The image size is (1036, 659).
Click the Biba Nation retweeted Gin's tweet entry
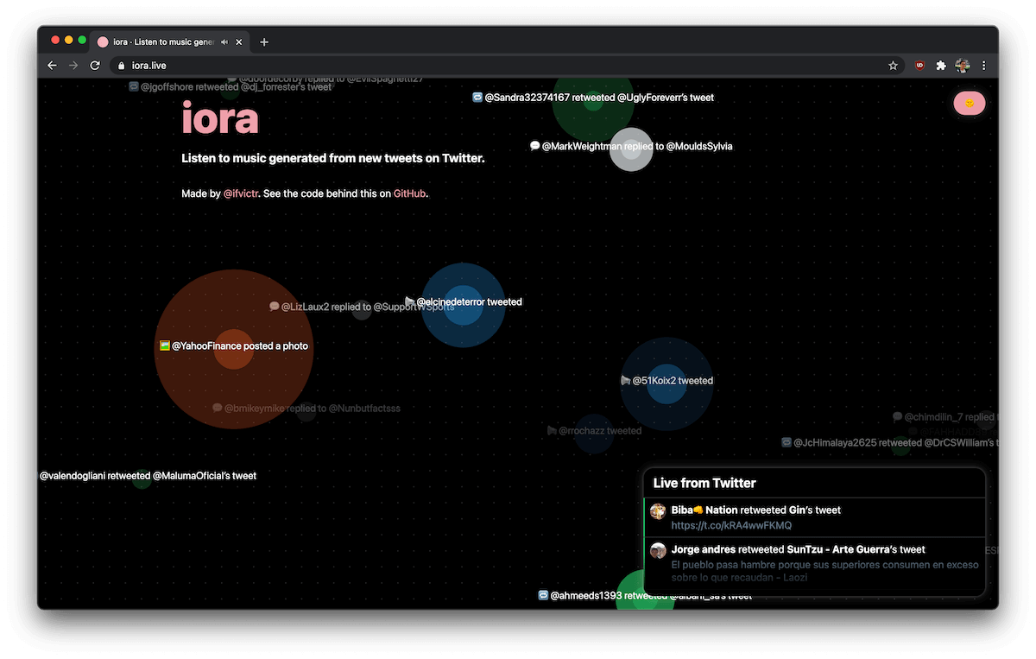point(814,517)
